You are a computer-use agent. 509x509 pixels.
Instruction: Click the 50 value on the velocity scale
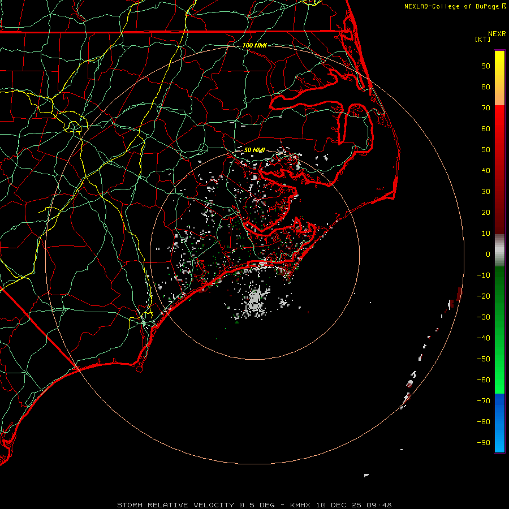(x=486, y=150)
